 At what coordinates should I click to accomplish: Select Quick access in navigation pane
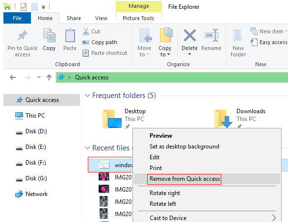coord(42,100)
